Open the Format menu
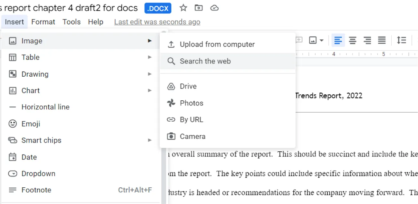 (x=43, y=22)
